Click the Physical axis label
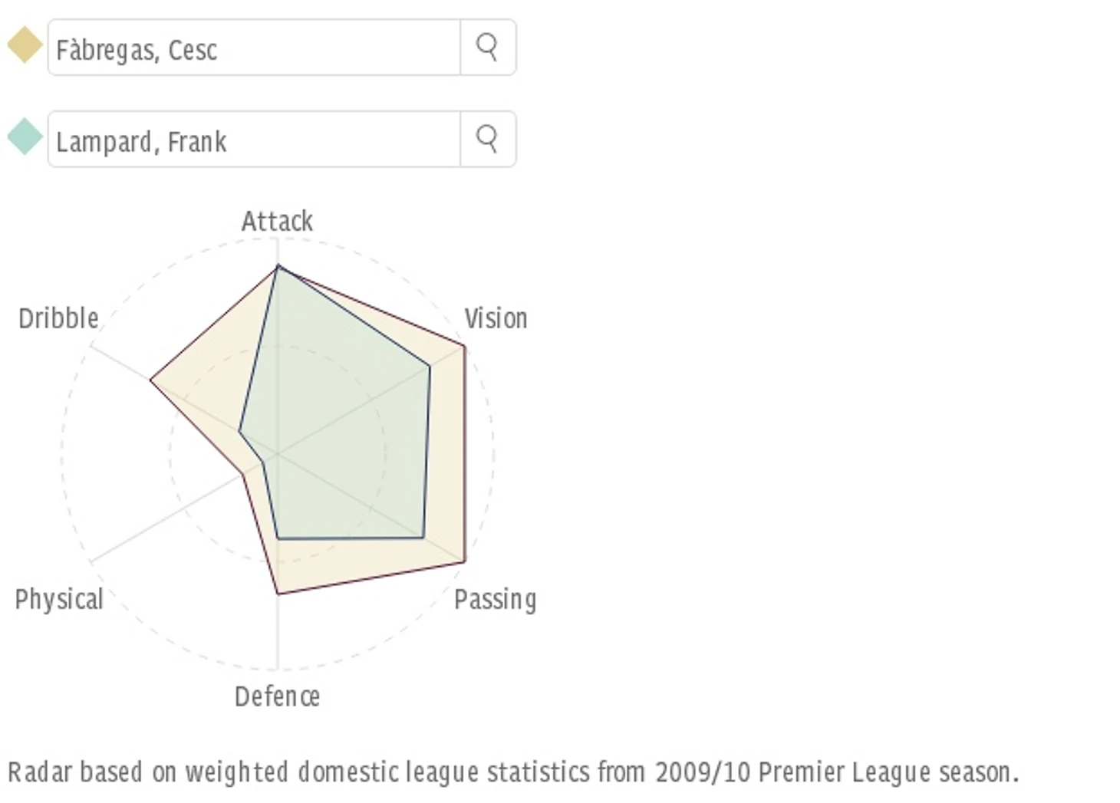This screenshot has width=1120, height=803. coord(59,600)
